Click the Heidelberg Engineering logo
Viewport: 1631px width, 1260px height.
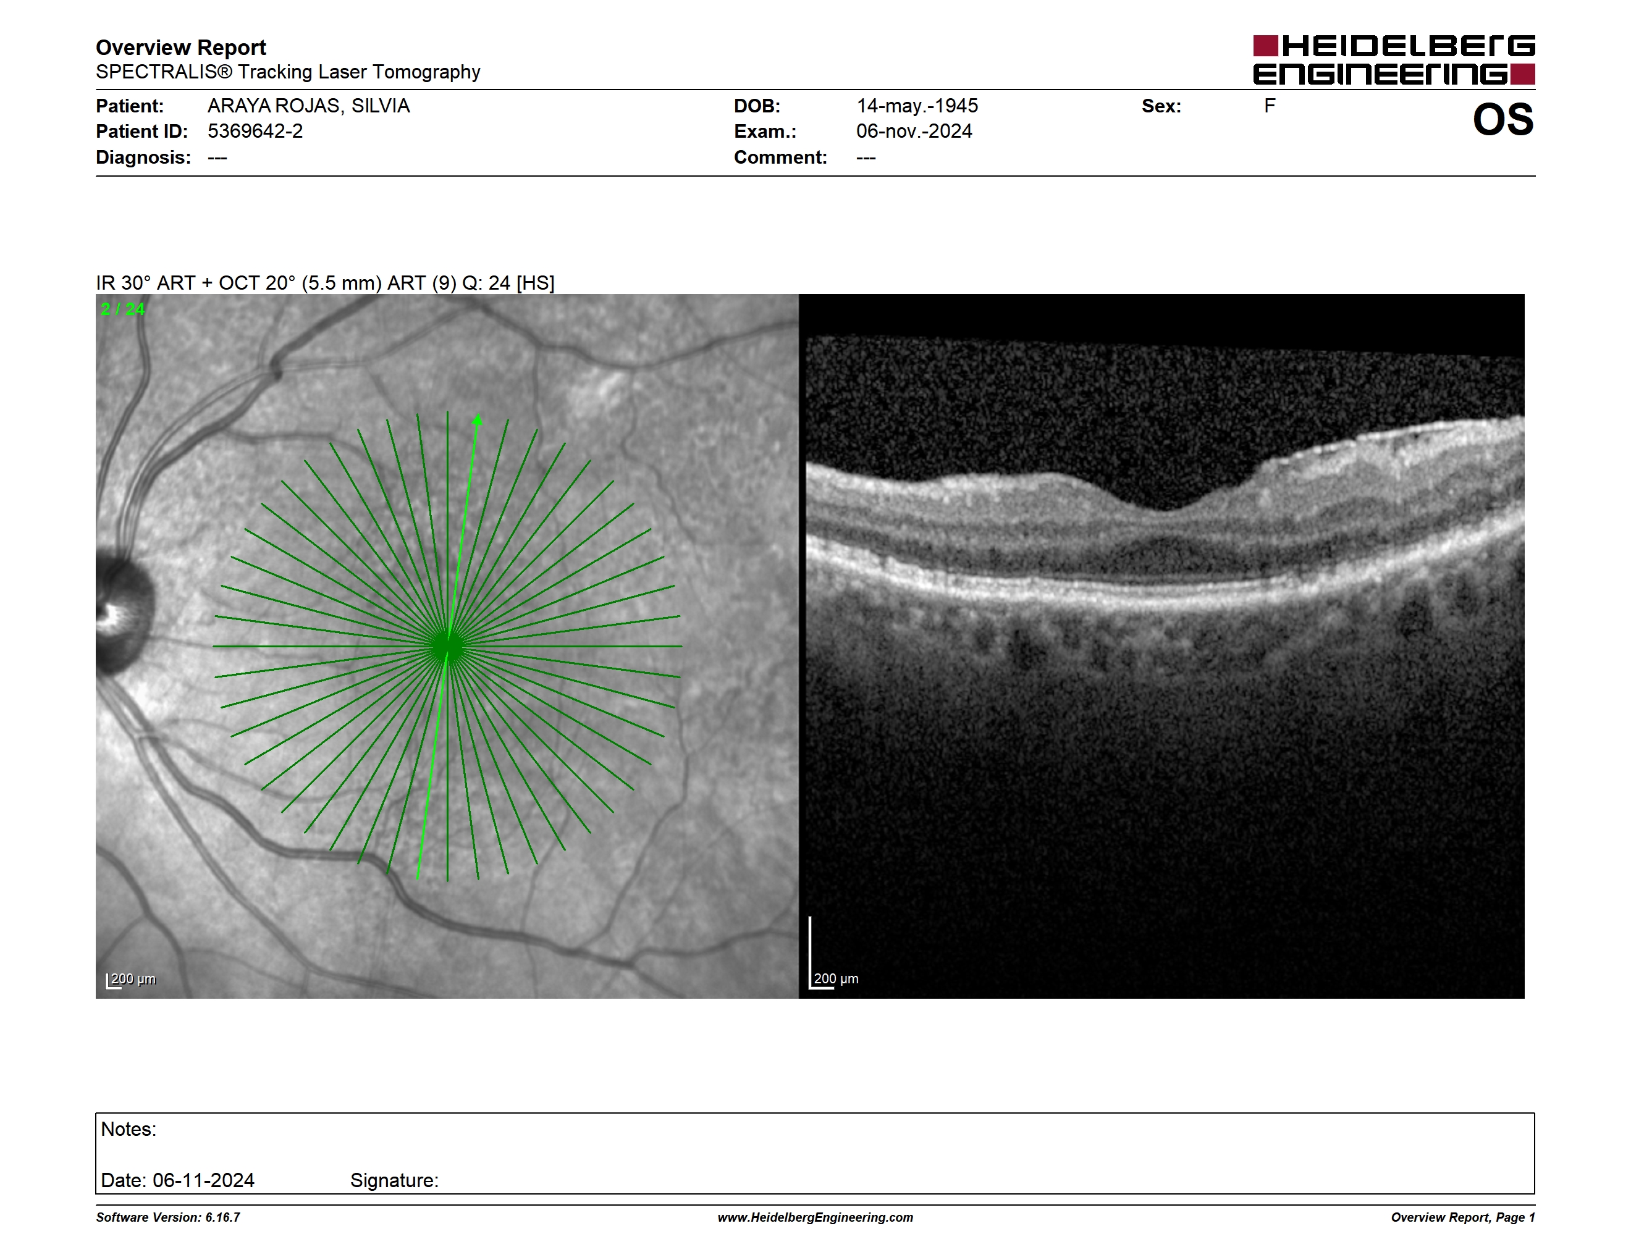pos(1394,60)
